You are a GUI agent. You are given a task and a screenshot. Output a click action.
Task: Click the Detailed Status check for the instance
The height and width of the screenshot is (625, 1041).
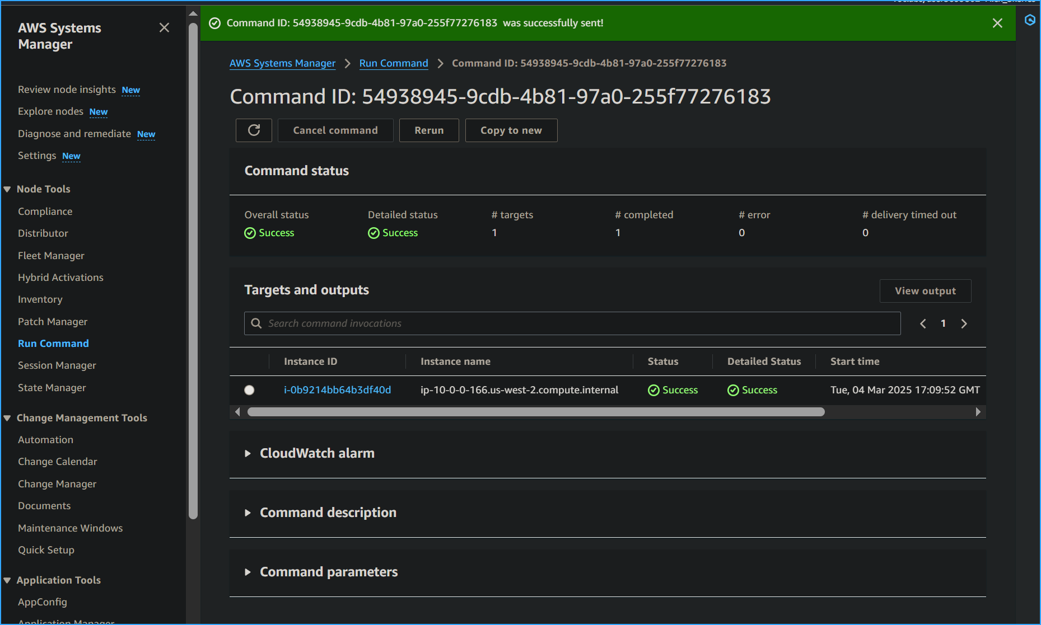click(733, 390)
